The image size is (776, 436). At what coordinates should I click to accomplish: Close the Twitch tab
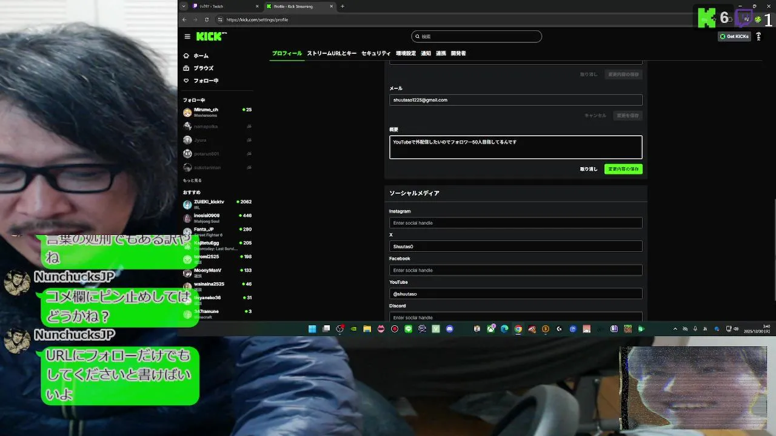(257, 6)
